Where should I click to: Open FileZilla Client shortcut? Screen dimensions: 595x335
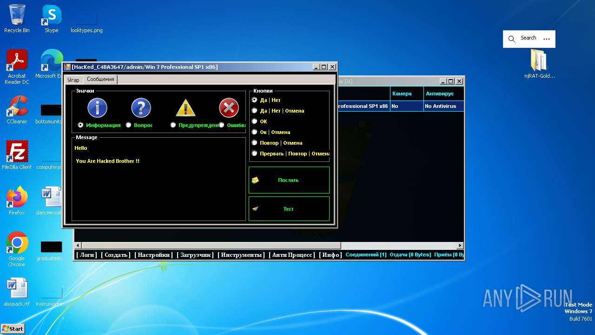click(17, 155)
